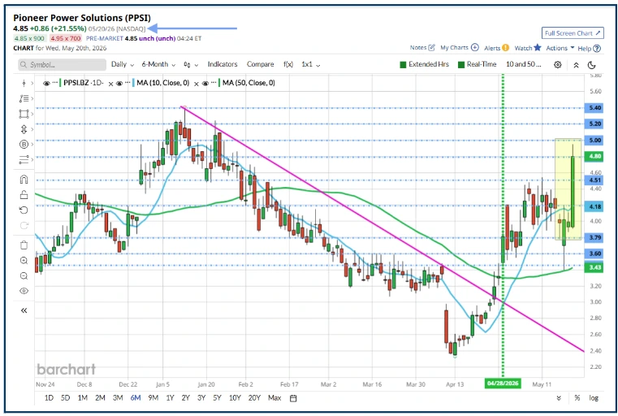Open the 1x1 grid layout dropdown
Screen dimensions: 618x416
310,64
